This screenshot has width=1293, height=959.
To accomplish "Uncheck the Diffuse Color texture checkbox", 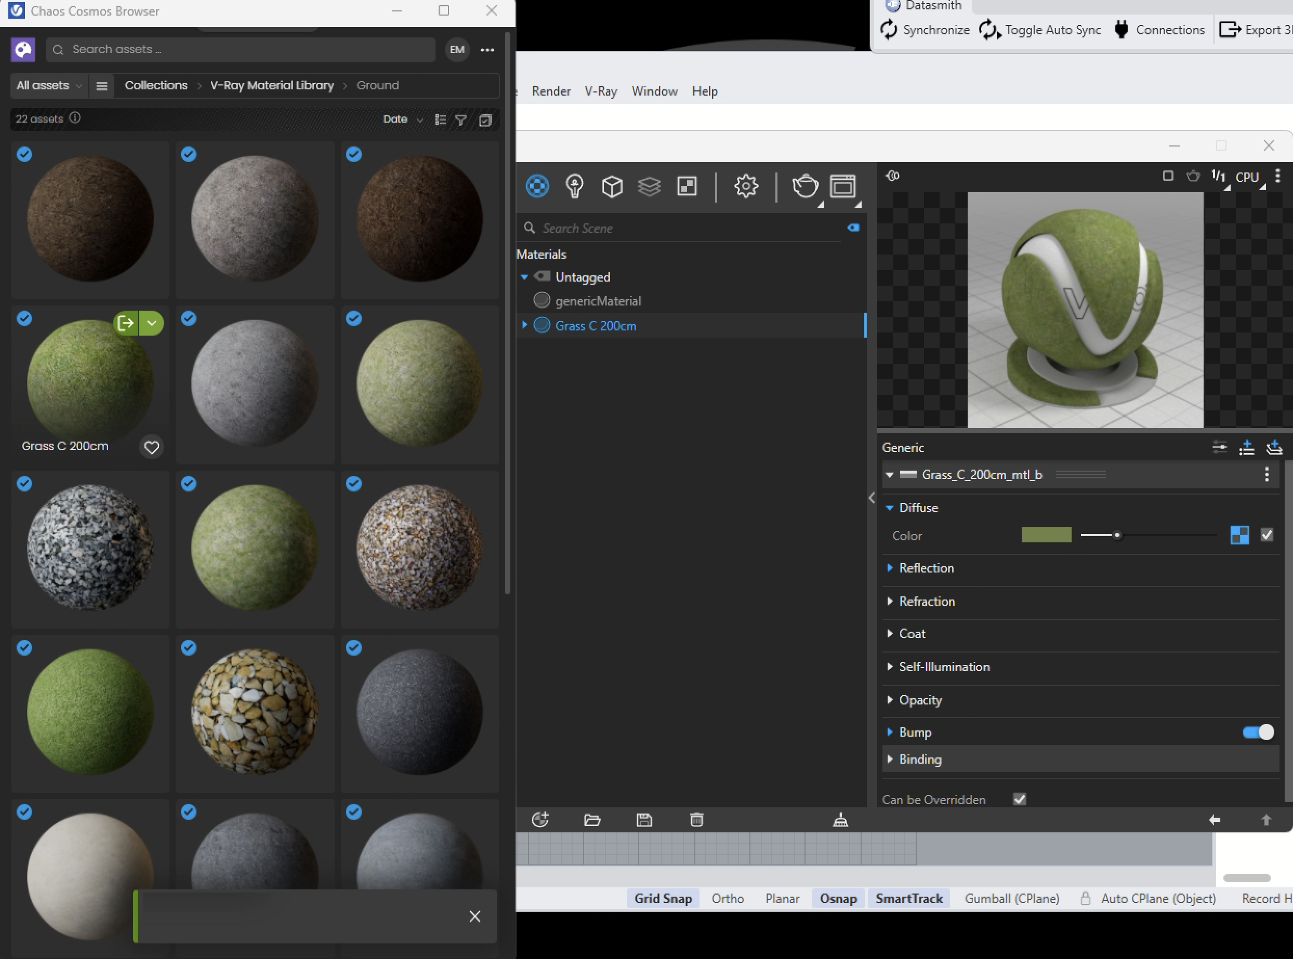I will 1267,535.
